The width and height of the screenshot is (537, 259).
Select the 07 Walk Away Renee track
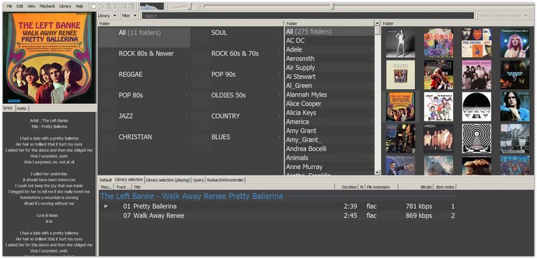(277, 216)
